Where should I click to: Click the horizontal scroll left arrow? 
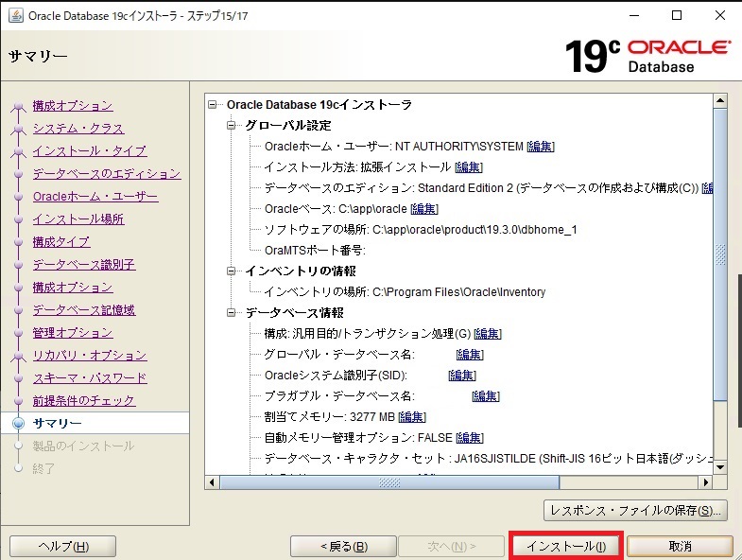pos(212,482)
